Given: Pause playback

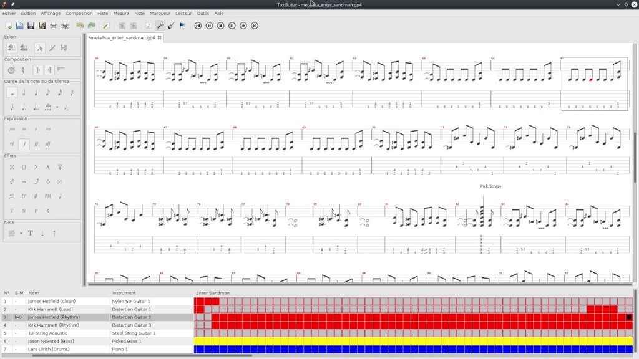Looking at the screenshot, I should coord(232,26).
